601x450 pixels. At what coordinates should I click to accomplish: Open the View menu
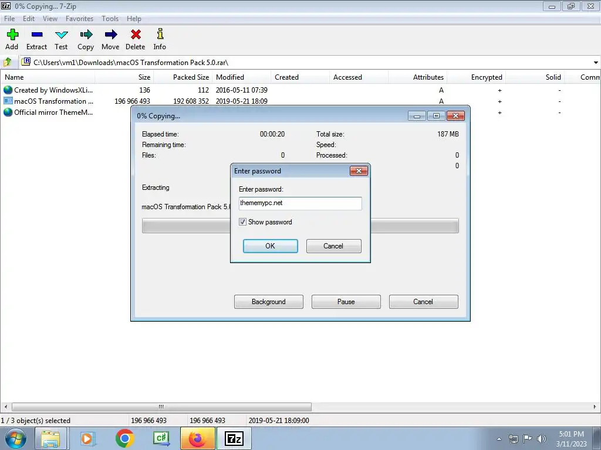point(50,18)
